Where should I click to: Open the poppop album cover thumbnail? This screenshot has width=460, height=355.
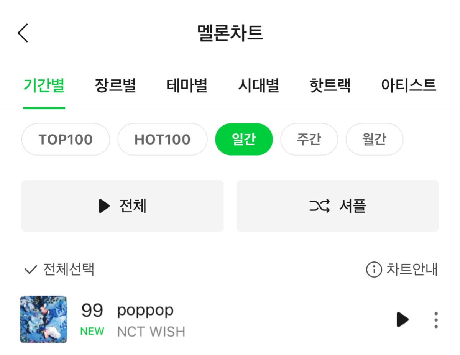44,319
